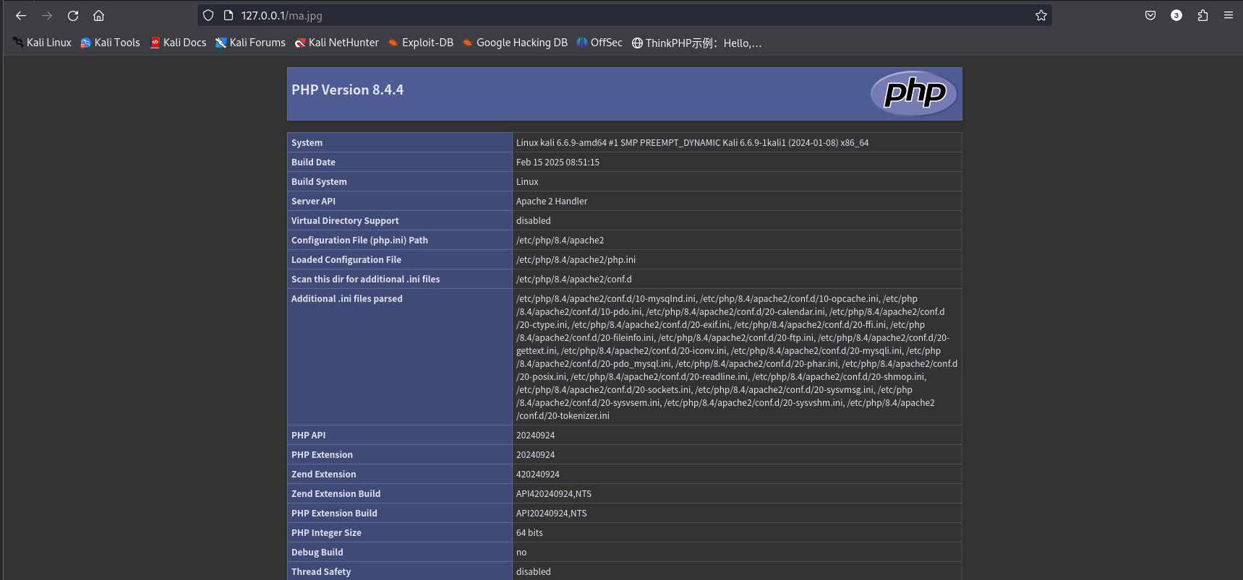Click the address bar showing 127.0.0.1/ma.jpg

coord(578,15)
